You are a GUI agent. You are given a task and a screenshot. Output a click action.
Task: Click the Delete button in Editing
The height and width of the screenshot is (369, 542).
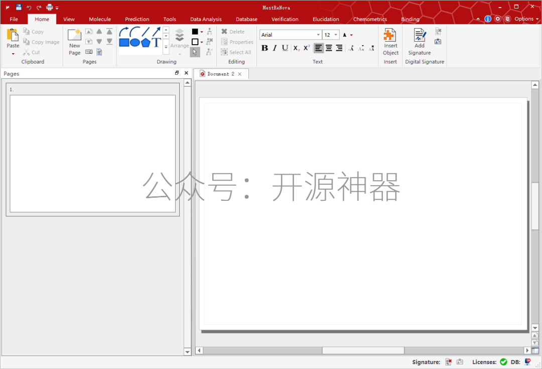click(233, 32)
